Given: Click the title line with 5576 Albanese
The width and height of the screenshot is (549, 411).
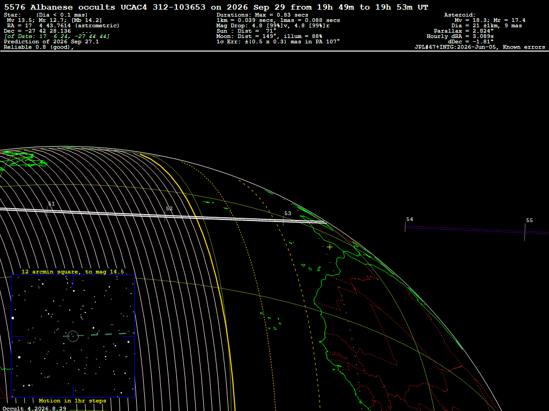Looking at the screenshot, I should click(216, 7).
